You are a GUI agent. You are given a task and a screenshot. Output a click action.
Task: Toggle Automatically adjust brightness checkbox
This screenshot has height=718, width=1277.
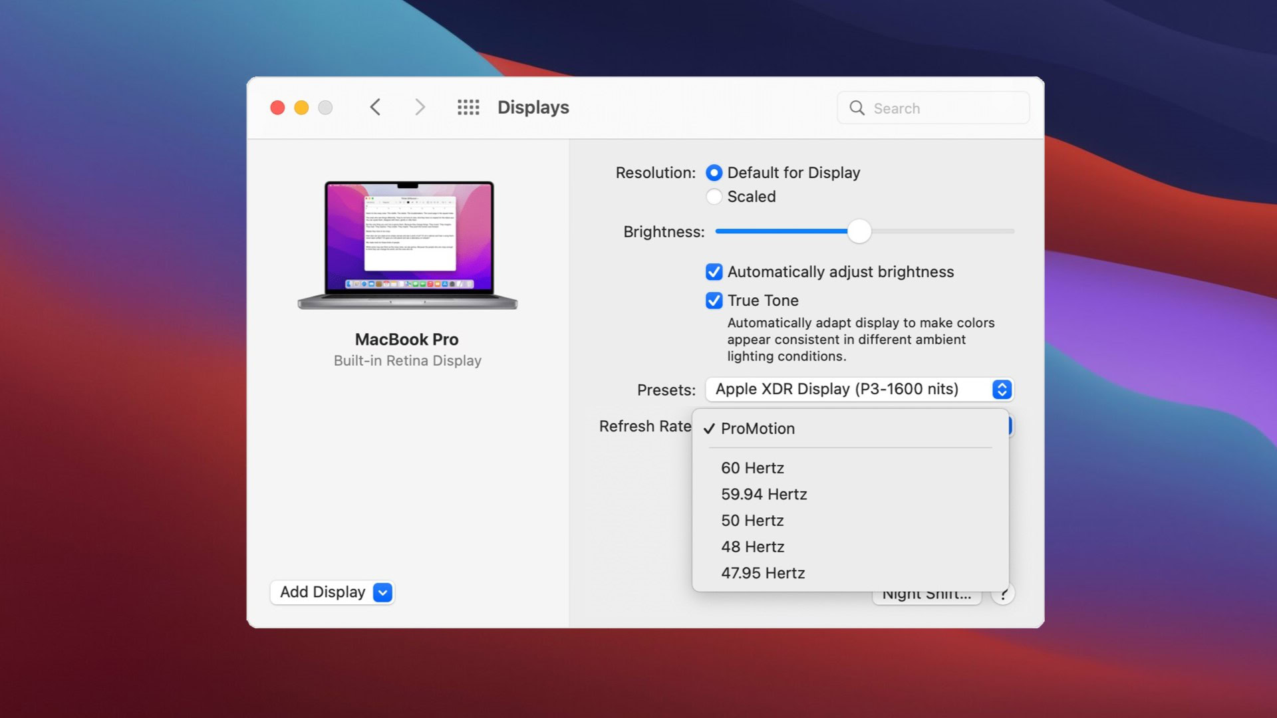click(714, 272)
